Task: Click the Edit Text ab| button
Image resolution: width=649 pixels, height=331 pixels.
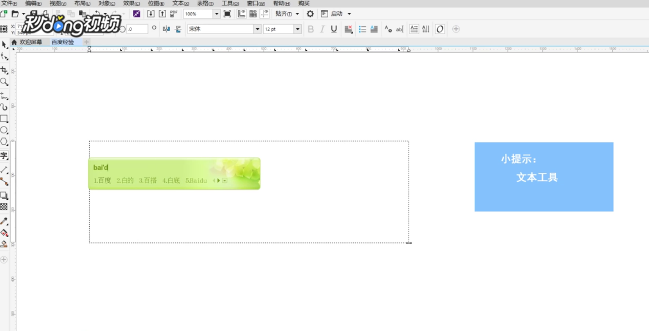Action: (x=400, y=29)
